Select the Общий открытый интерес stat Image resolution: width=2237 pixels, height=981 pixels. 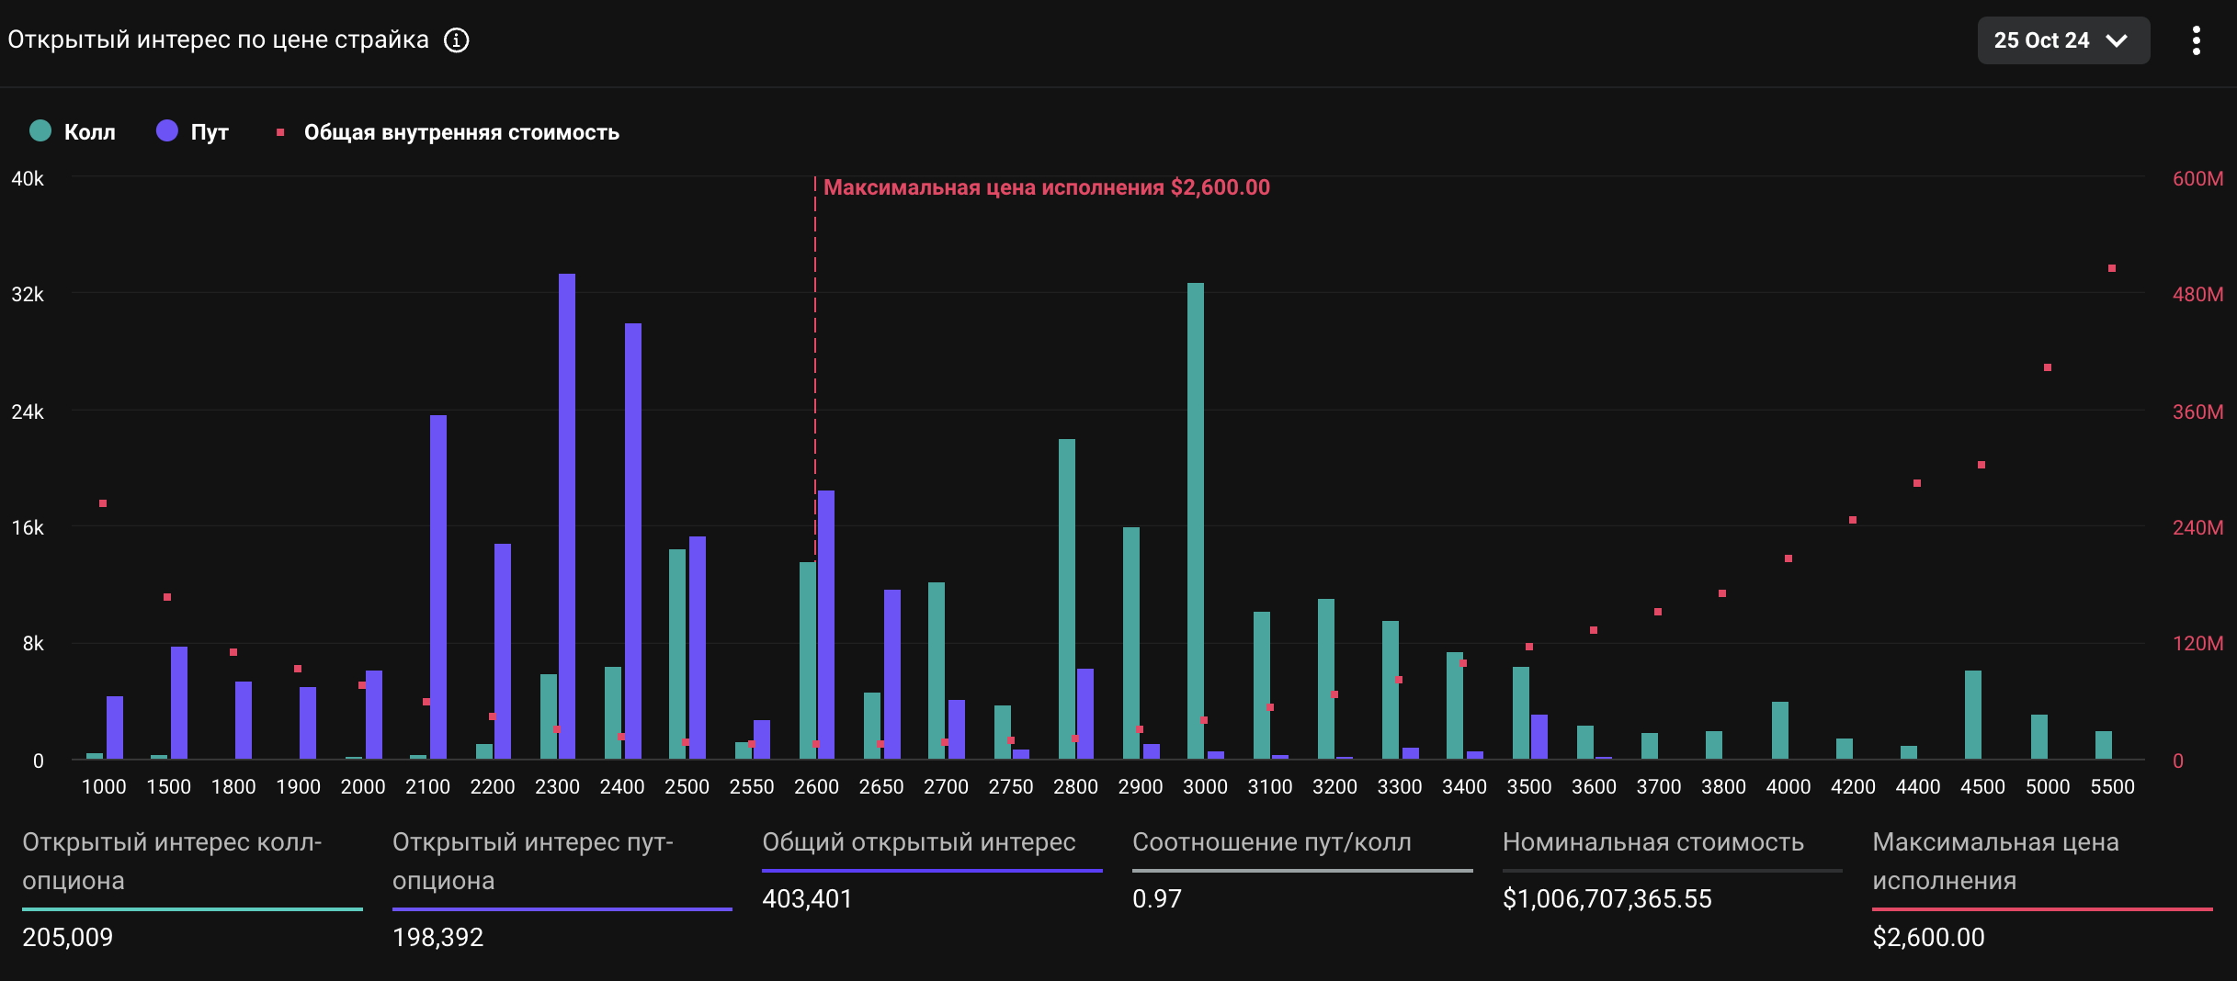[x=919, y=842]
